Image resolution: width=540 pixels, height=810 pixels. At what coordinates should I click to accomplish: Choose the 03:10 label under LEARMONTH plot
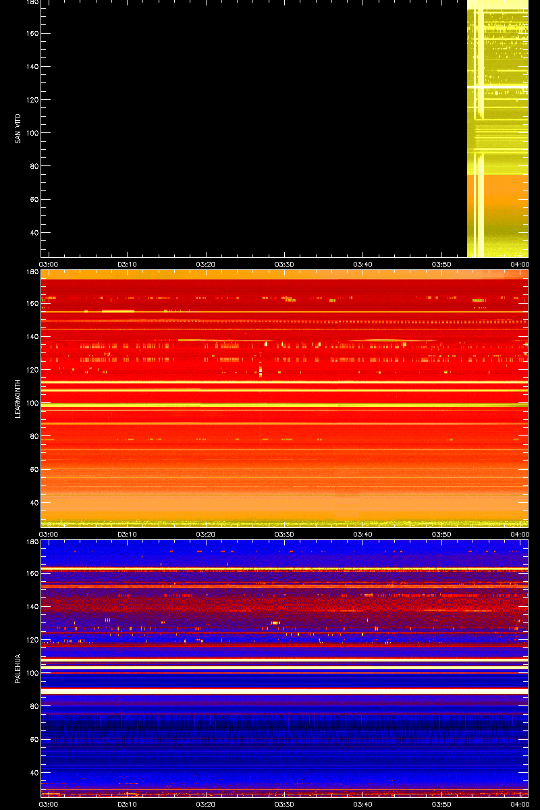pos(128,534)
